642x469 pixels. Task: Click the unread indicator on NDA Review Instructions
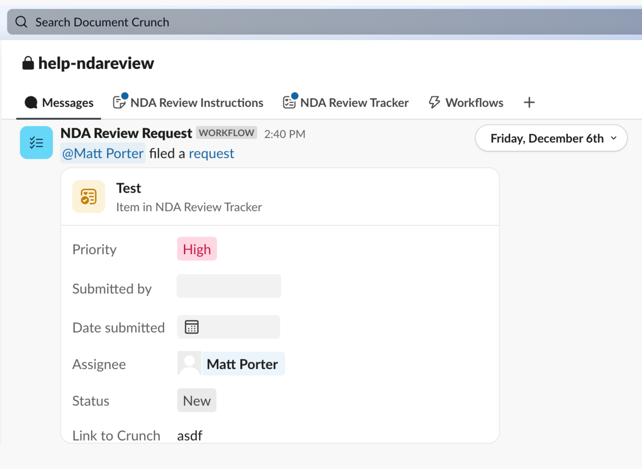[x=125, y=95]
